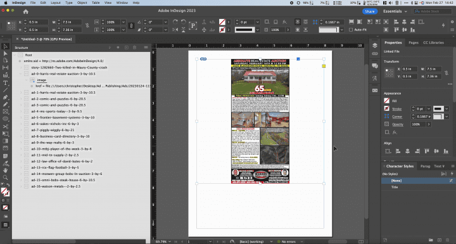The image size is (456, 244).
Task: Select the ad-5-frontier-basement-systems-3-by-10 element
Action: pyautogui.click(x=63, y=118)
